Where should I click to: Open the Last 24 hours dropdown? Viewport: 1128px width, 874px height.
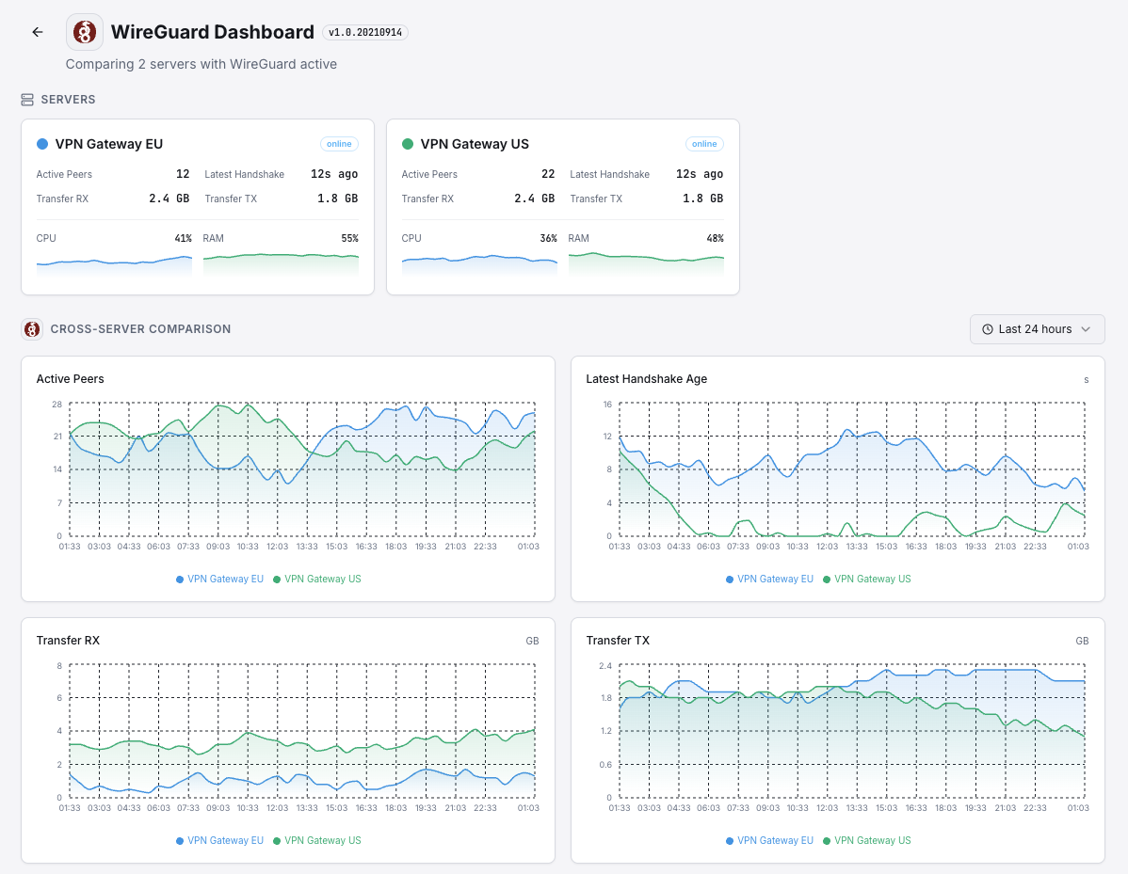1036,329
